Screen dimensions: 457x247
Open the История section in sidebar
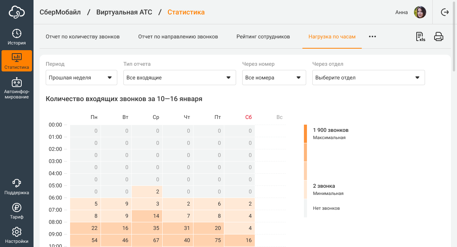[17, 37]
